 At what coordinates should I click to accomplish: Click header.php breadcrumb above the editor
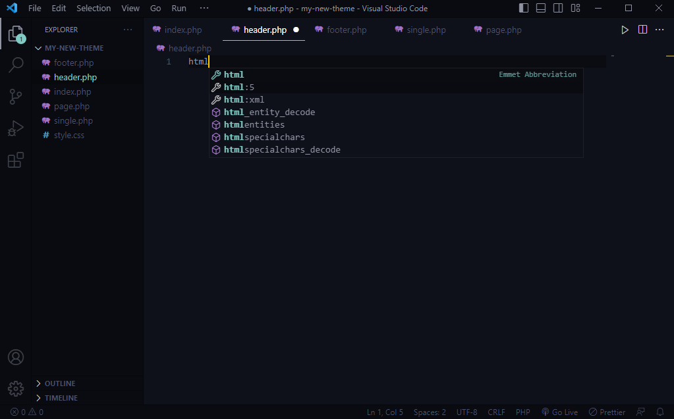pyautogui.click(x=184, y=48)
